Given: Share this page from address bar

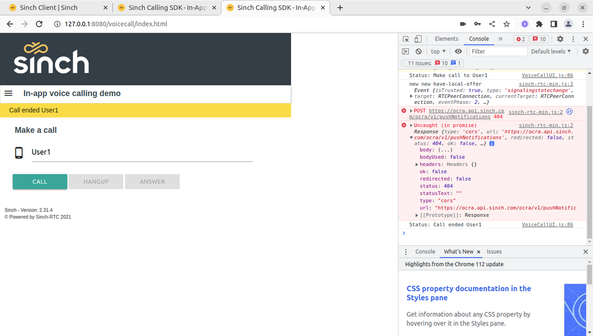Looking at the screenshot, I should click(492, 24).
